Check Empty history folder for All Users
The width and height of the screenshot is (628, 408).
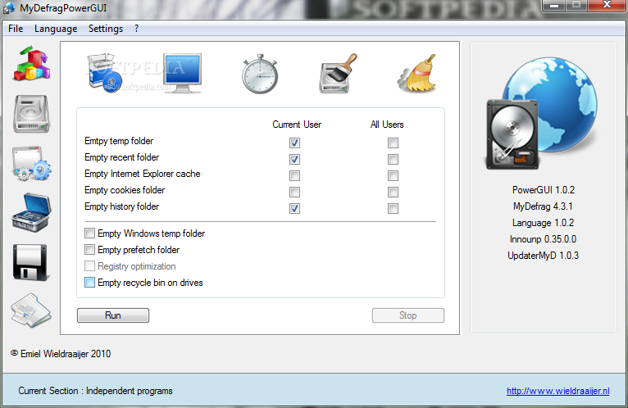[393, 209]
